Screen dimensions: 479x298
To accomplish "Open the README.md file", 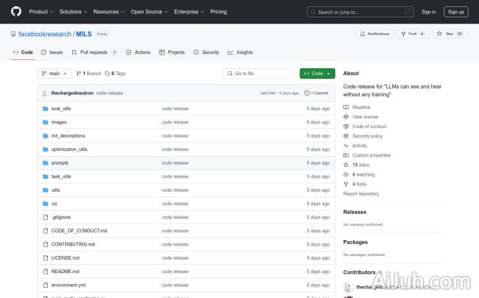I will point(65,271).
